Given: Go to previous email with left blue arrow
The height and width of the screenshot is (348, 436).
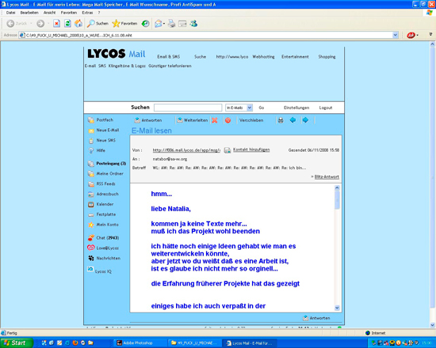Looking at the screenshot, I should 293,120.
